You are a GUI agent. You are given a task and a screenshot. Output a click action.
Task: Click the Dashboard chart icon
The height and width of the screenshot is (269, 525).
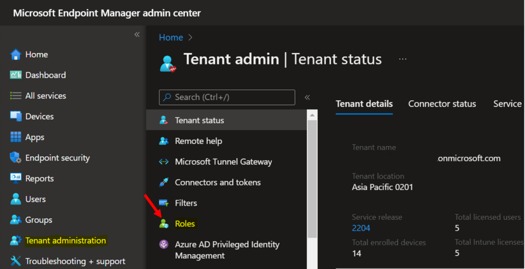(x=16, y=75)
